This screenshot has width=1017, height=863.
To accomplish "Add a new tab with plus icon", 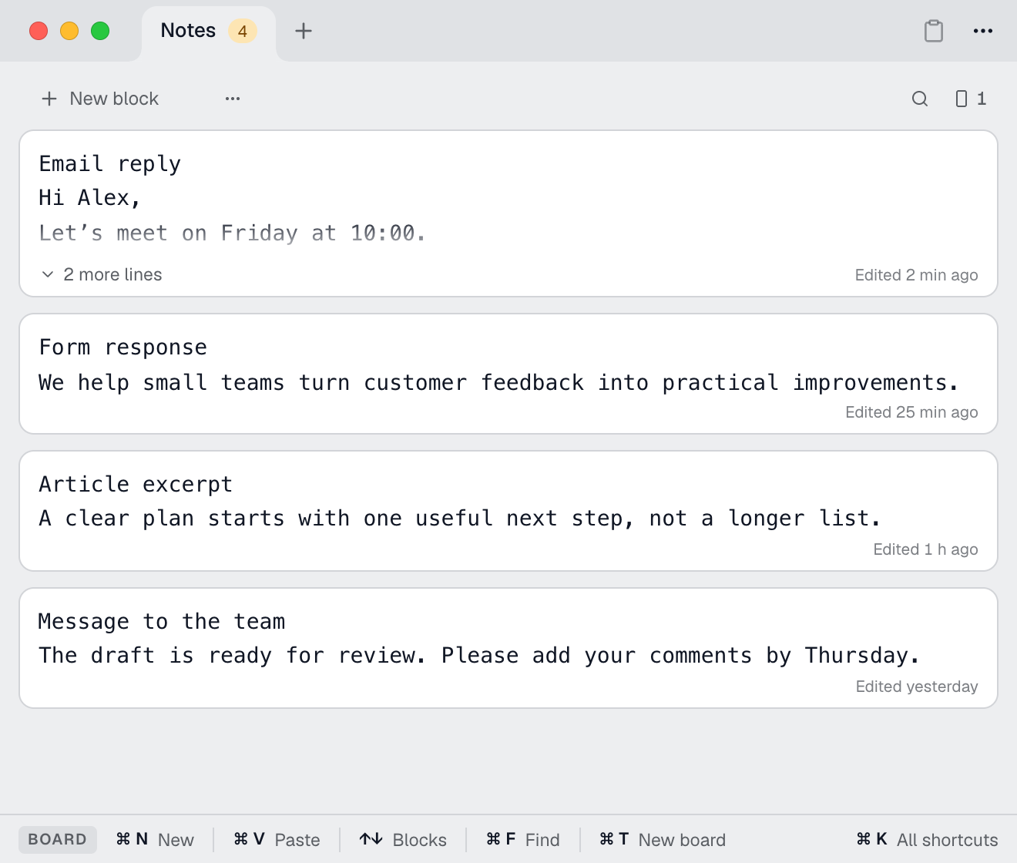I will click(x=304, y=31).
